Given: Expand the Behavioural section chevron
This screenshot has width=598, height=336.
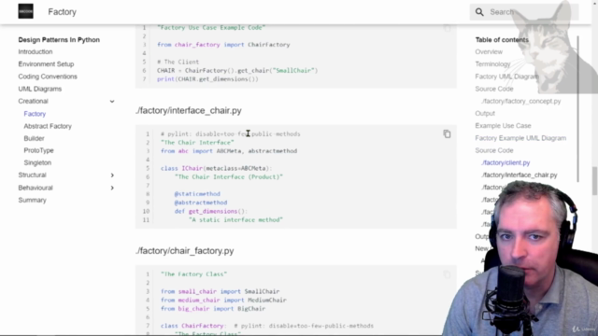Looking at the screenshot, I should pos(112,188).
